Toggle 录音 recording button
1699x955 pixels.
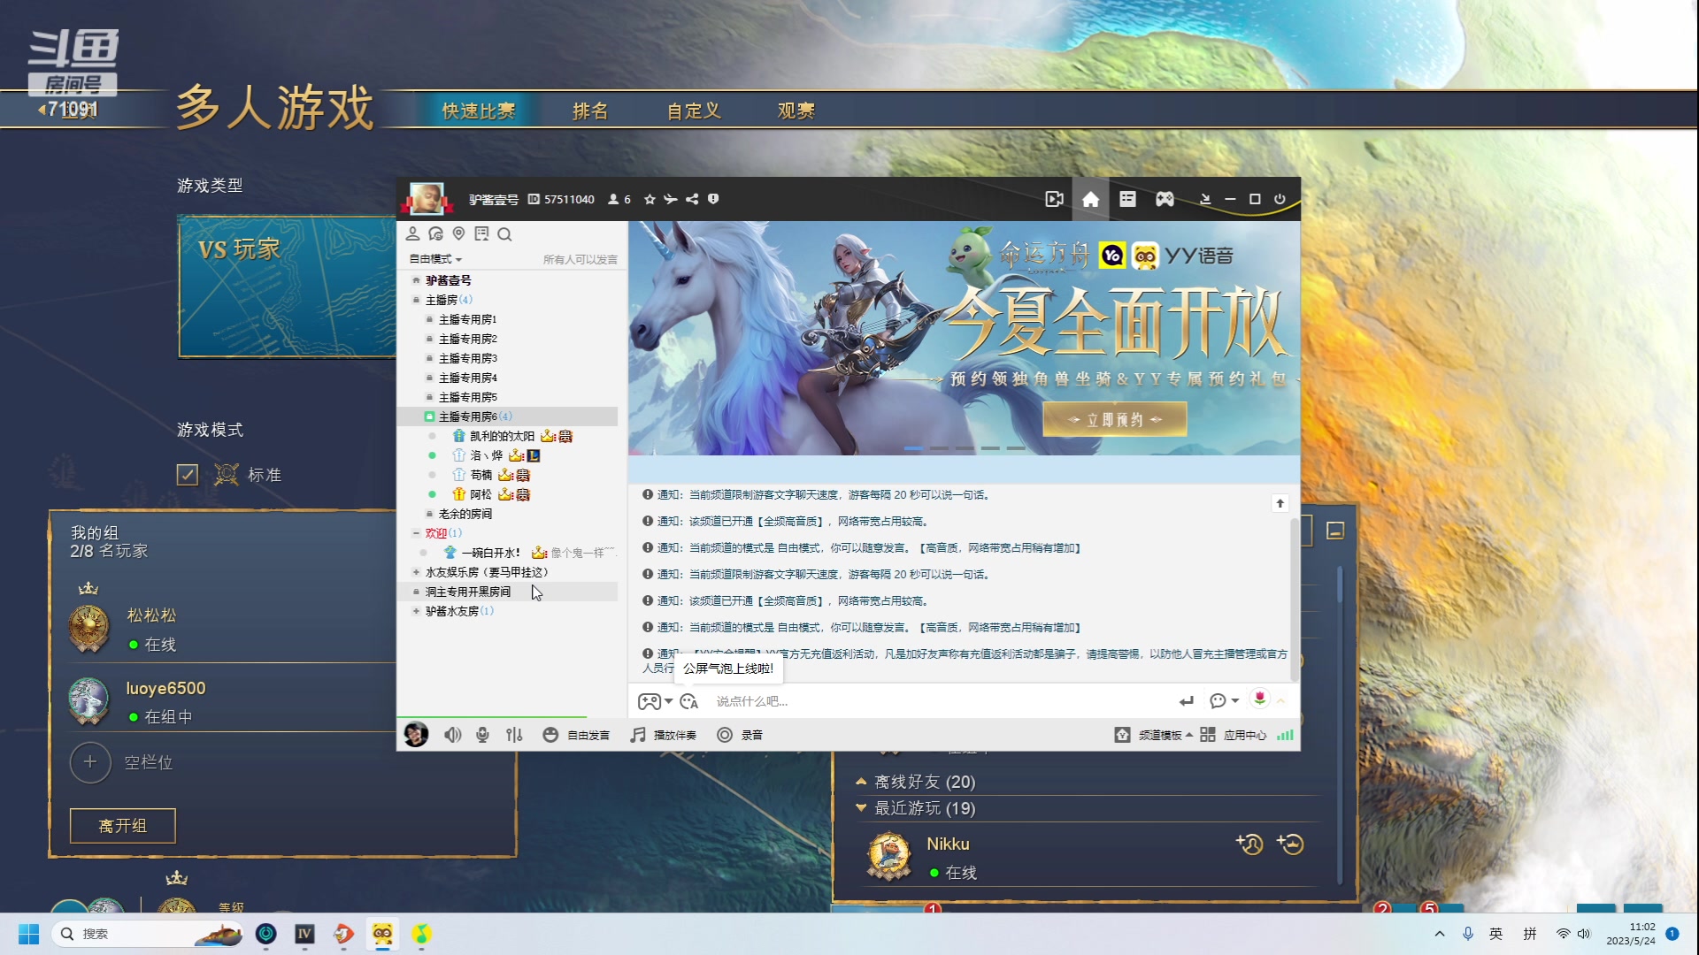(740, 735)
